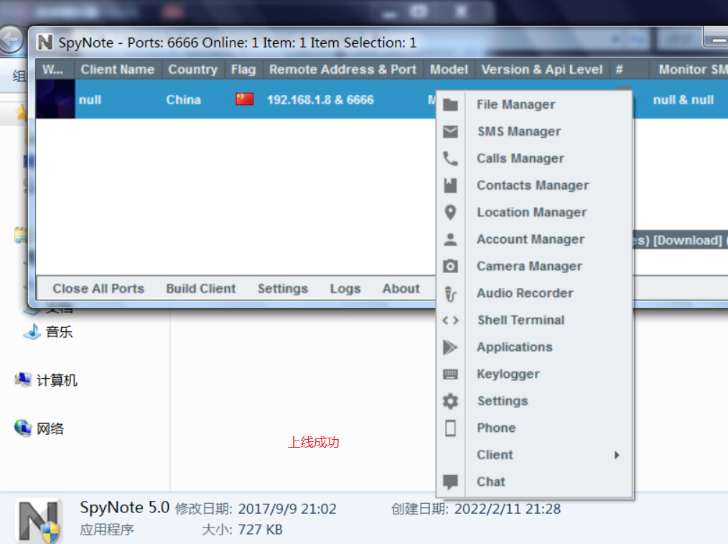The height and width of the screenshot is (544, 728).
Task: Click the SpyNote N logo in title bar
Action: [x=45, y=42]
